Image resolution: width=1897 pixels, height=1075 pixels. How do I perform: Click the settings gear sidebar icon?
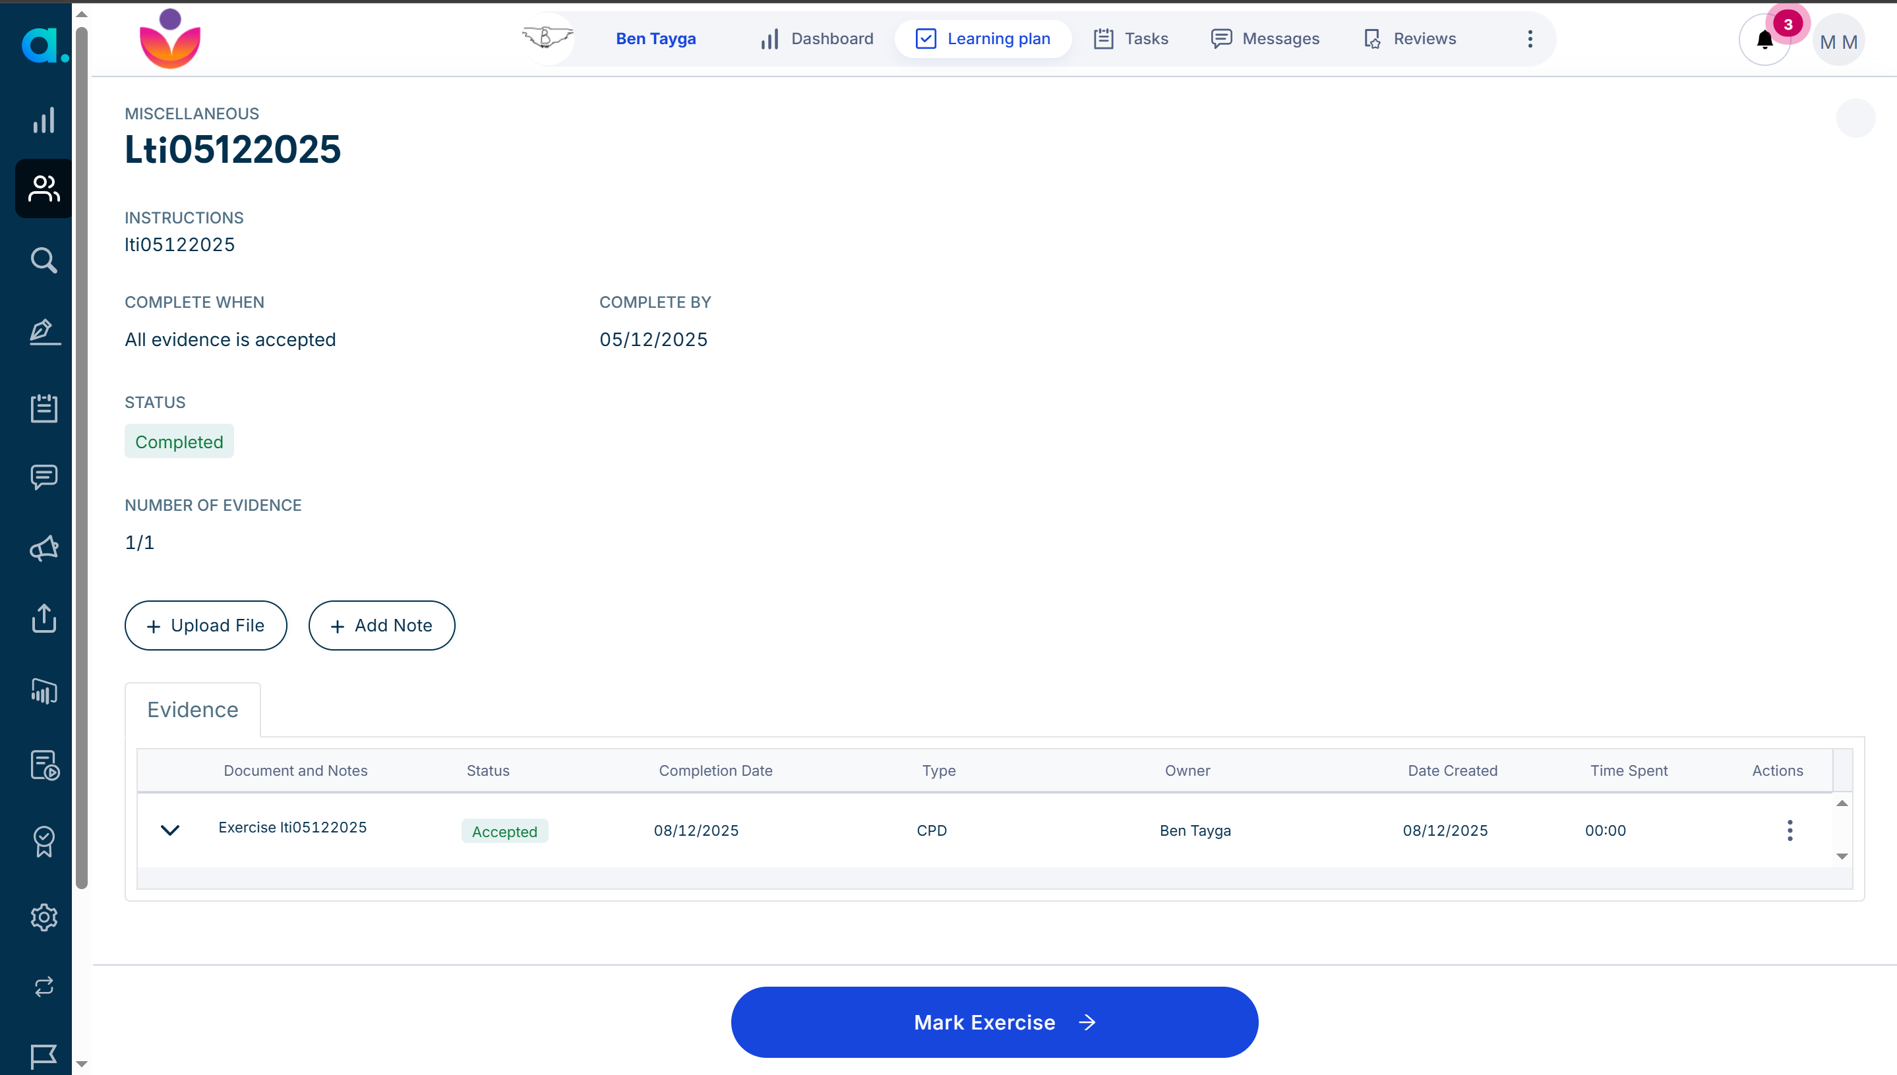pyautogui.click(x=44, y=917)
